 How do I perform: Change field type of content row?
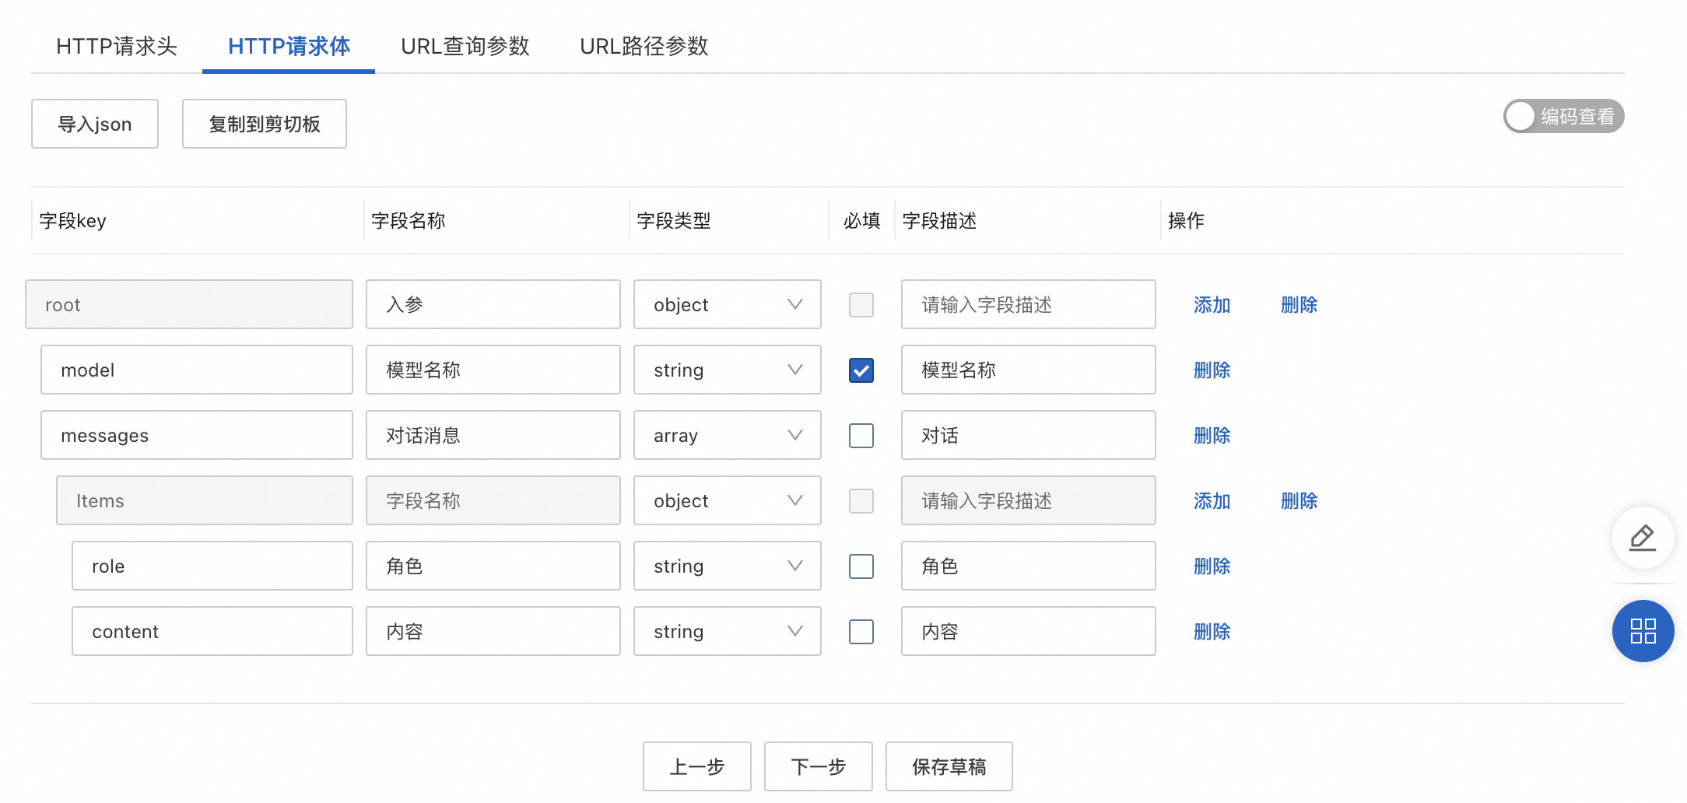tap(728, 631)
